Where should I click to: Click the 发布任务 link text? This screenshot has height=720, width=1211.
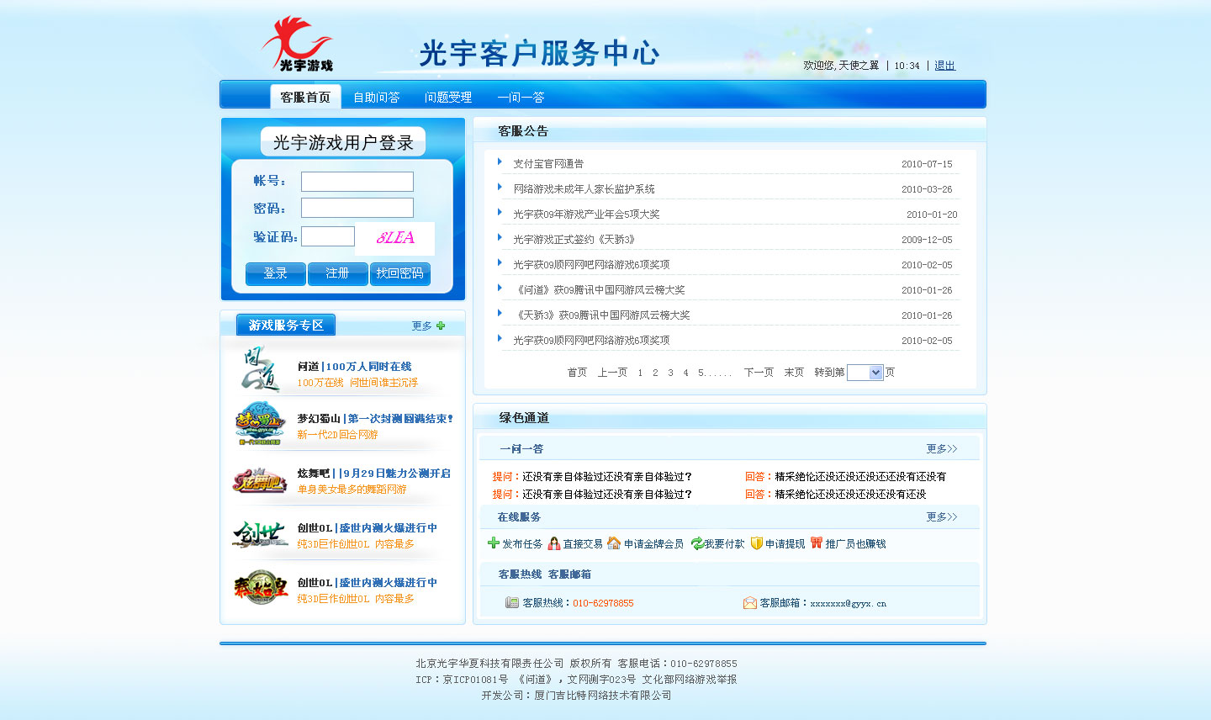[x=522, y=544]
